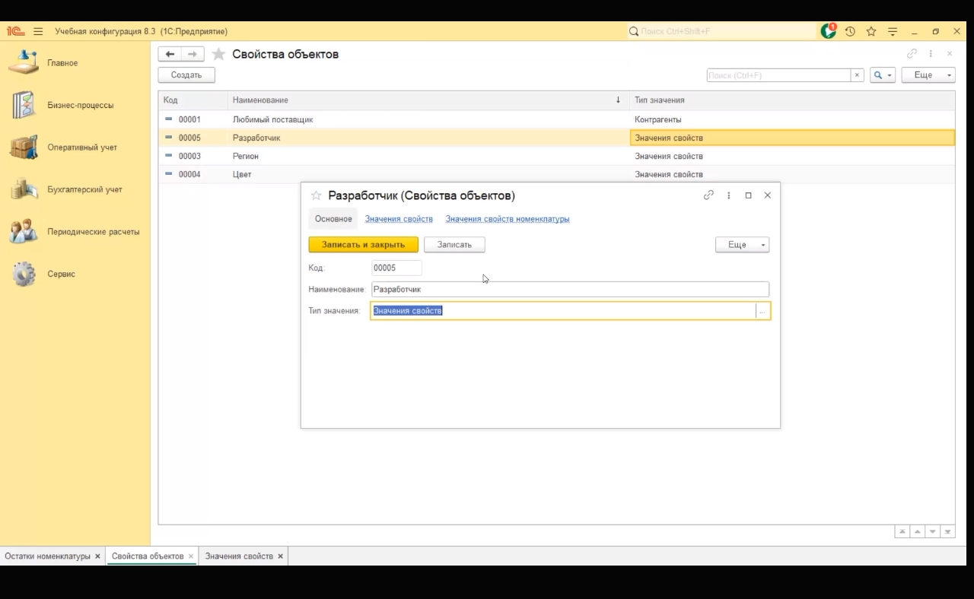Open the Бухгалтерский учет section icon
Image resolution: width=974 pixels, height=599 pixels.
[24, 189]
